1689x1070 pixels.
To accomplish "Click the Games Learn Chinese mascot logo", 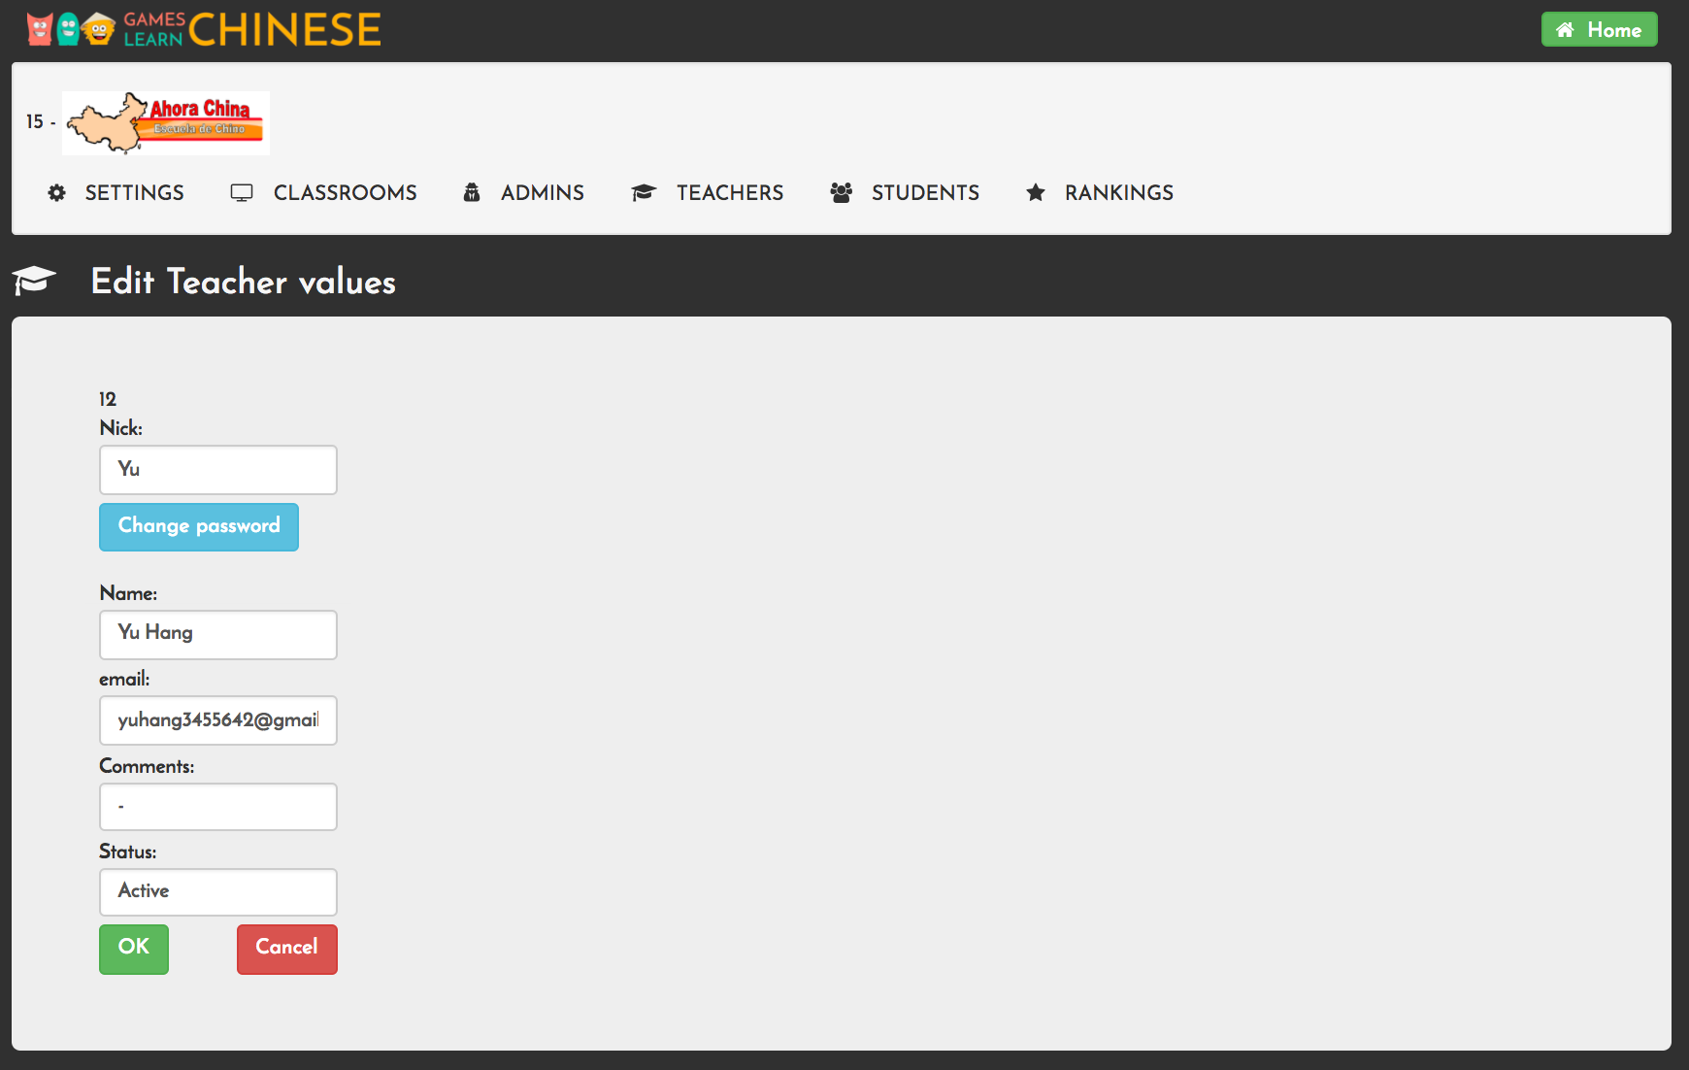I will click(x=71, y=30).
